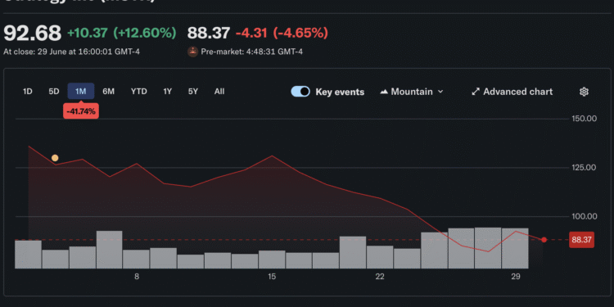Click the pre-market indicator icon
This screenshot has height=307, width=614.
[x=192, y=52]
